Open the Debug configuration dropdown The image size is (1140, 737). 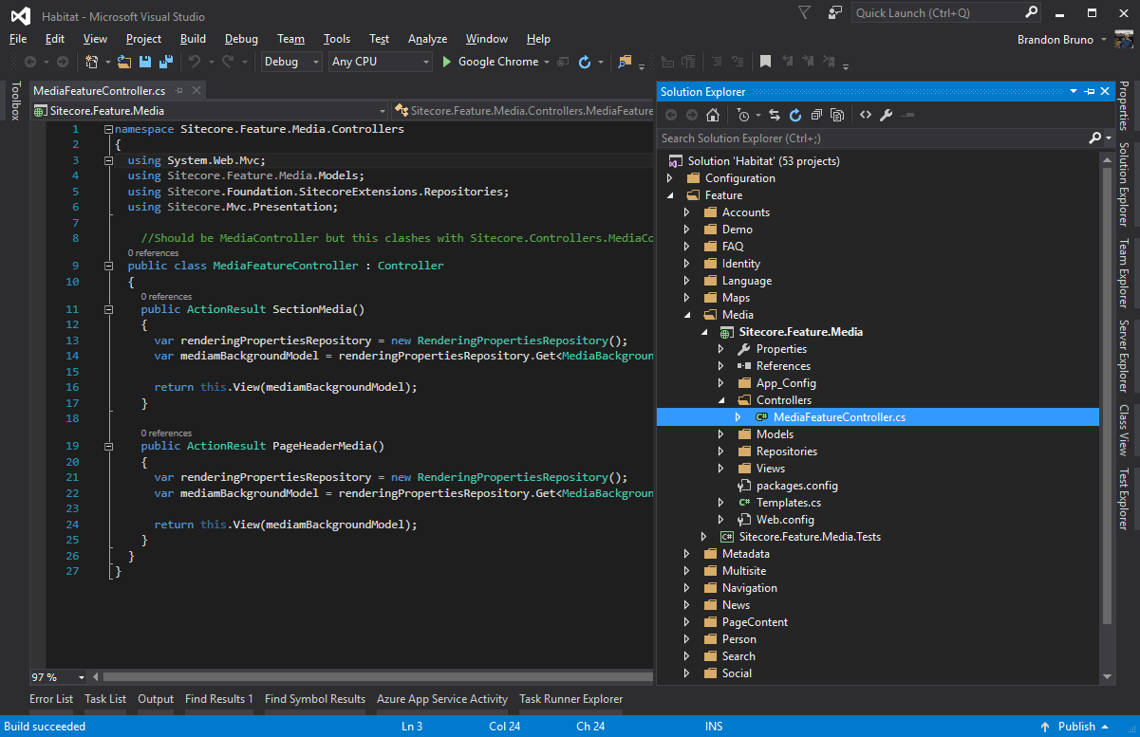pyautogui.click(x=288, y=61)
